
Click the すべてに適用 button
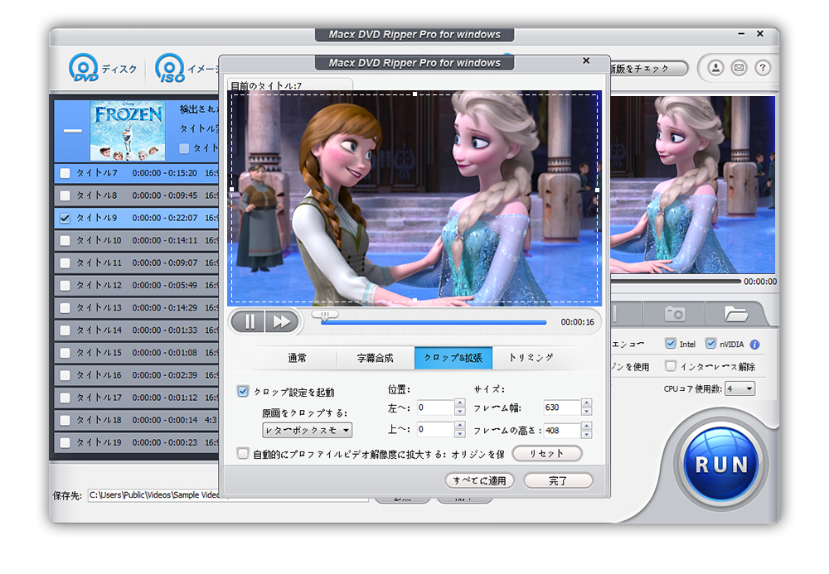click(x=479, y=480)
